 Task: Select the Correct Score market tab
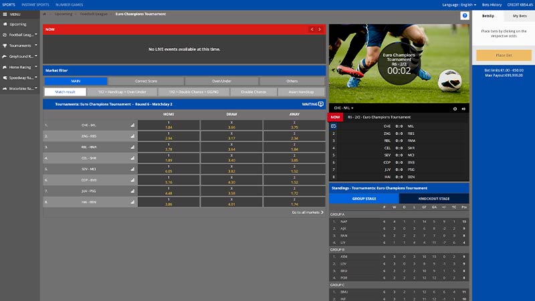[x=146, y=81]
